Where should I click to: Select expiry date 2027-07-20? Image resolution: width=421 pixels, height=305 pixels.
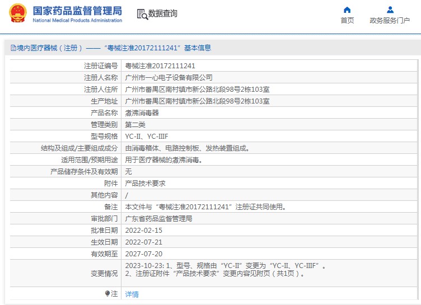click(144, 254)
